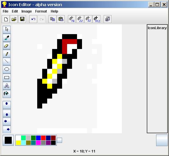Maximize the Icon Editor window
Viewport: 169px width, 156px height.
[157, 5]
